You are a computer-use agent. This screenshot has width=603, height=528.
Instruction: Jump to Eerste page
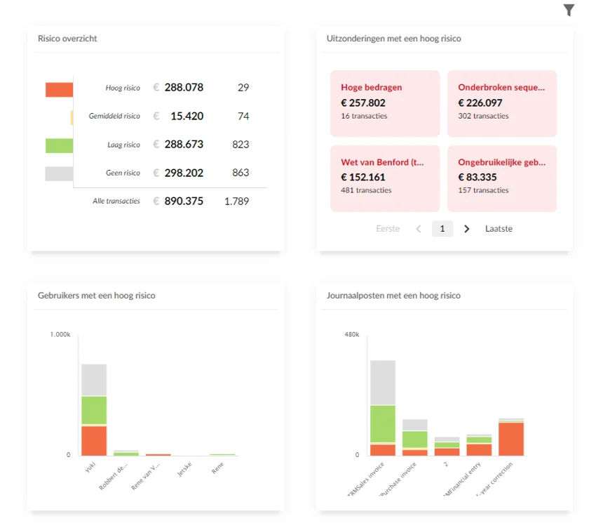[x=388, y=229]
